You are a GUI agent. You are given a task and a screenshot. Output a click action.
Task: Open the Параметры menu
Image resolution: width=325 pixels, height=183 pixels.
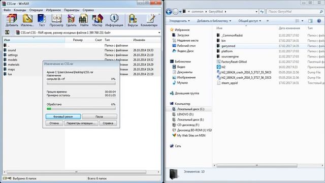(72, 10)
